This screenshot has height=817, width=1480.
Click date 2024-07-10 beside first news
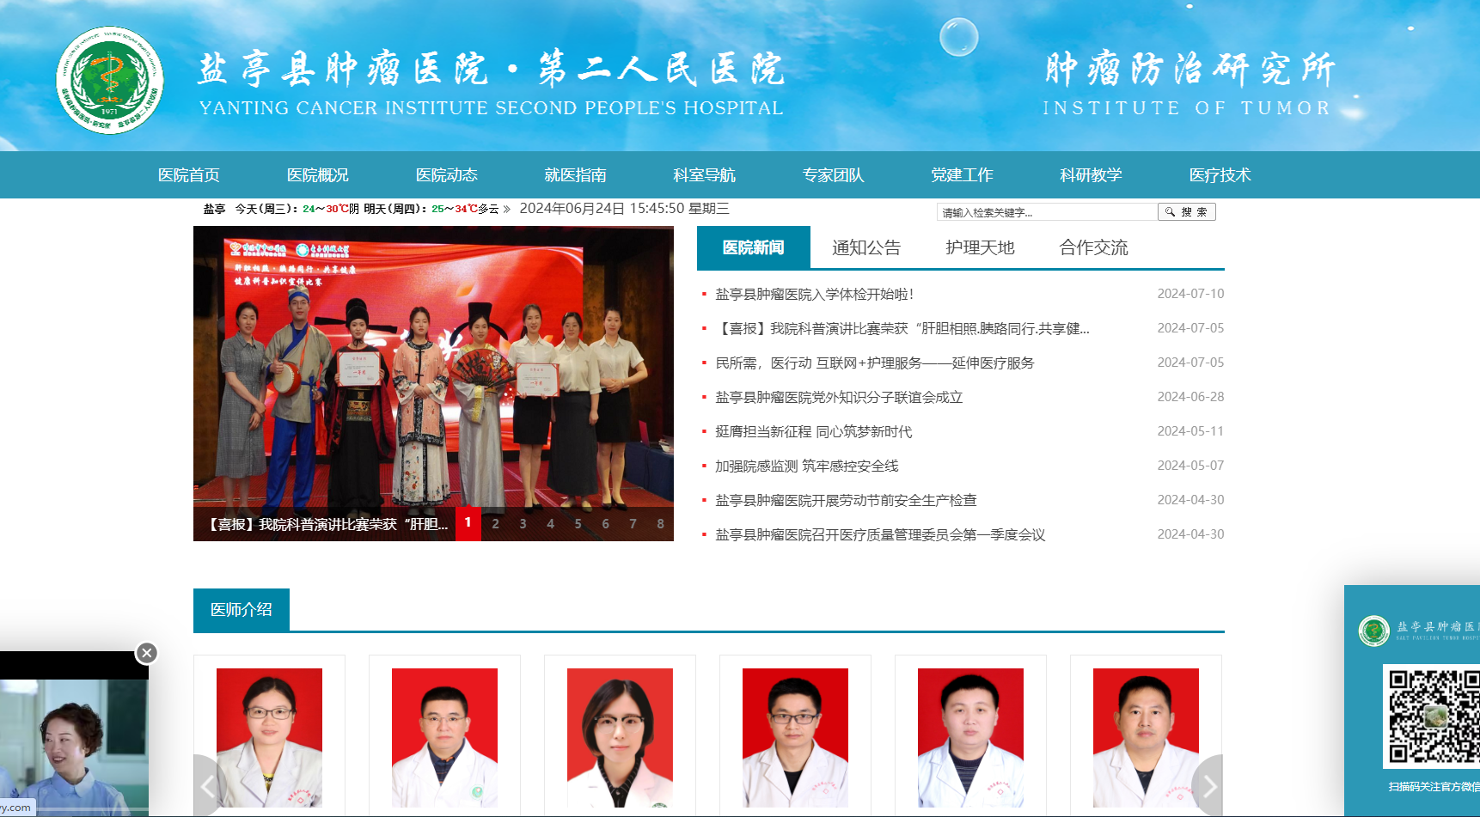coord(1190,294)
